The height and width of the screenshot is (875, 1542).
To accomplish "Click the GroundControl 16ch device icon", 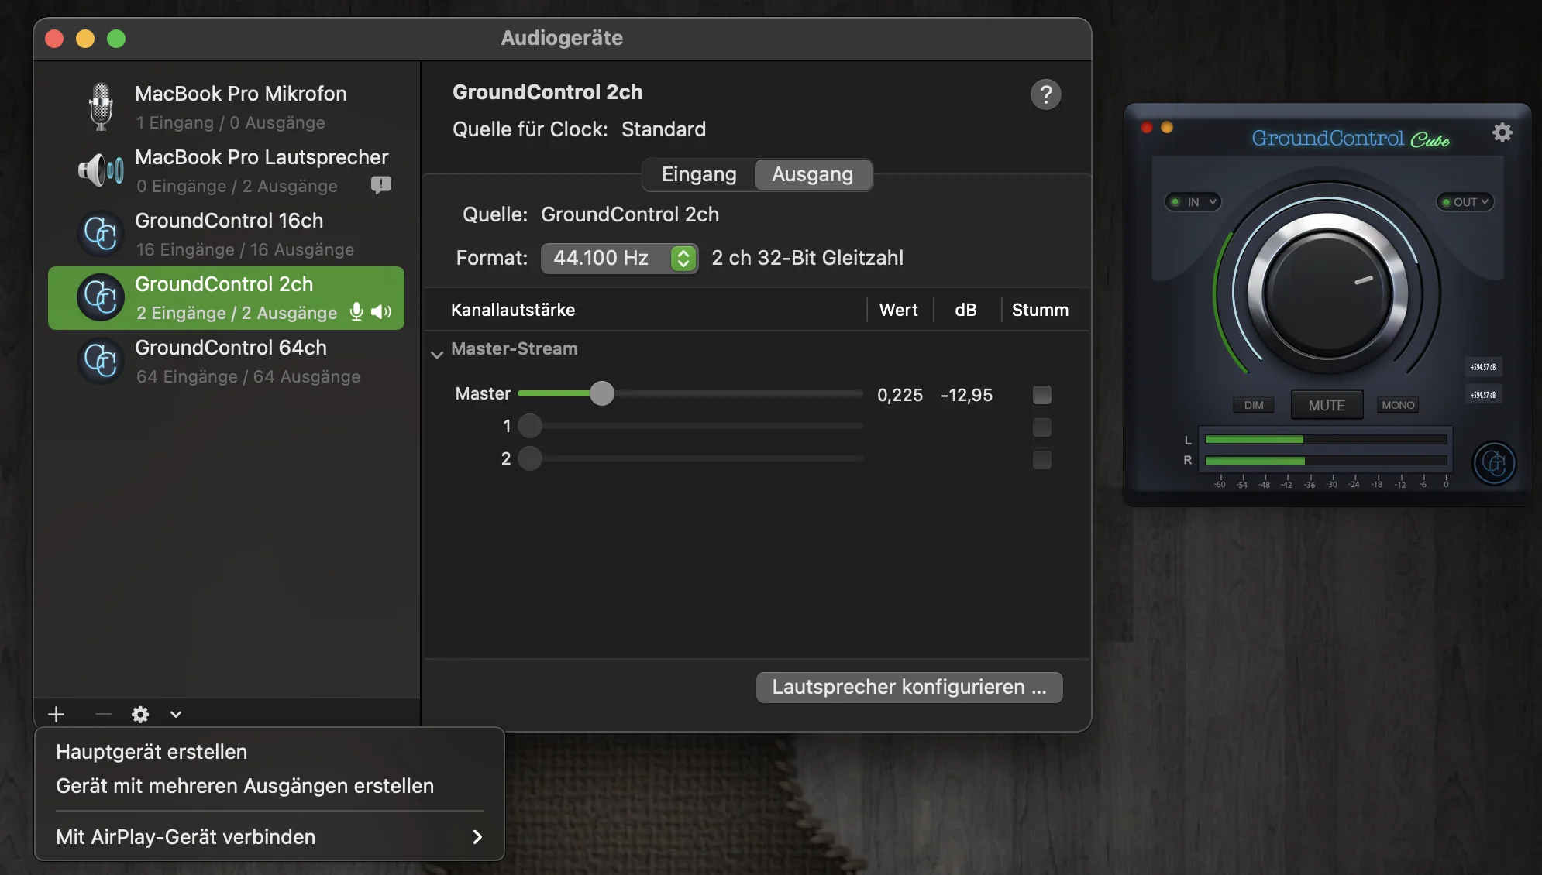I will 101,233.
